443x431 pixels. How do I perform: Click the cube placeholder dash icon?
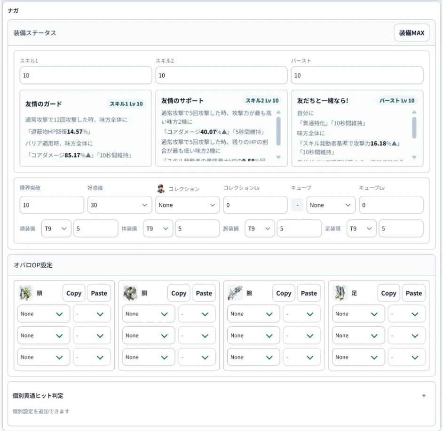pos(298,205)
